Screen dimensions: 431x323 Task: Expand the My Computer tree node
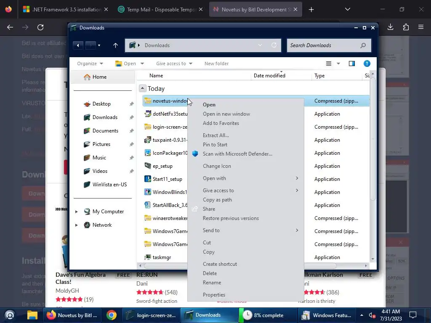[77, 212]
